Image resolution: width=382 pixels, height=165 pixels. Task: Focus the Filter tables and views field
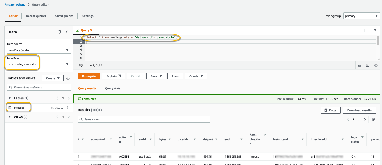[x=39, y=88]
